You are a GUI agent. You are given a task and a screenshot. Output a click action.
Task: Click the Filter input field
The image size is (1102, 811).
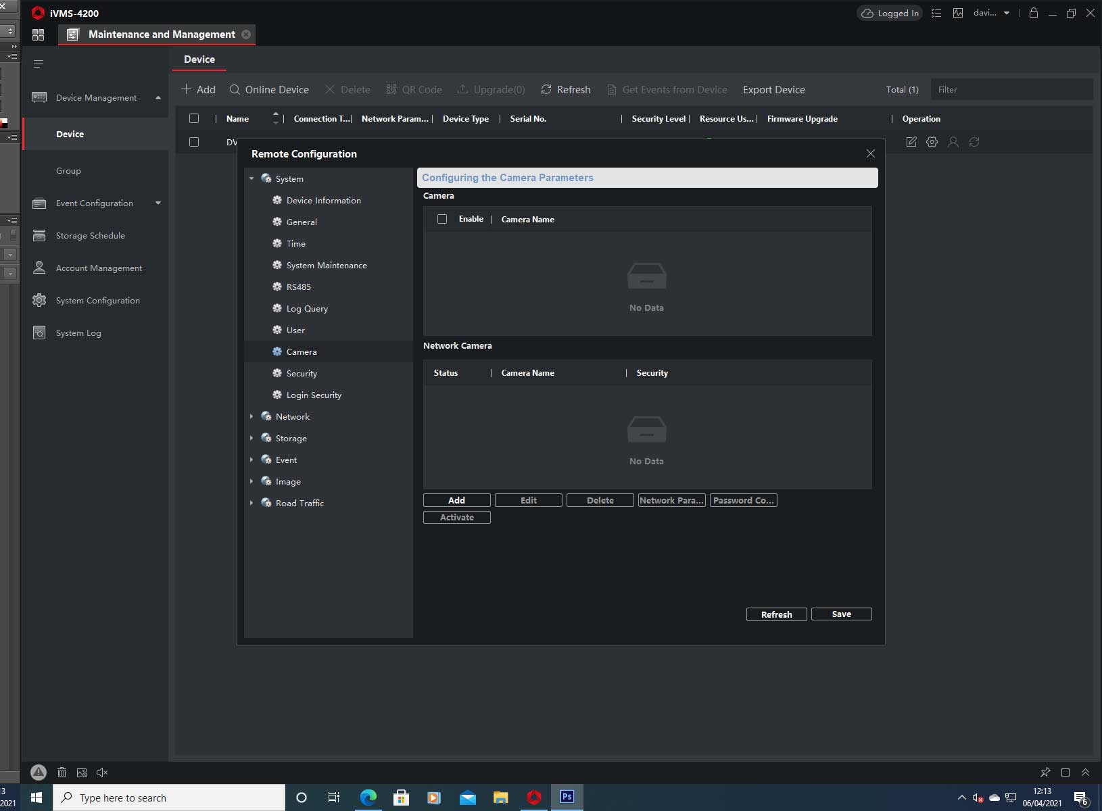click(1011, 89)
